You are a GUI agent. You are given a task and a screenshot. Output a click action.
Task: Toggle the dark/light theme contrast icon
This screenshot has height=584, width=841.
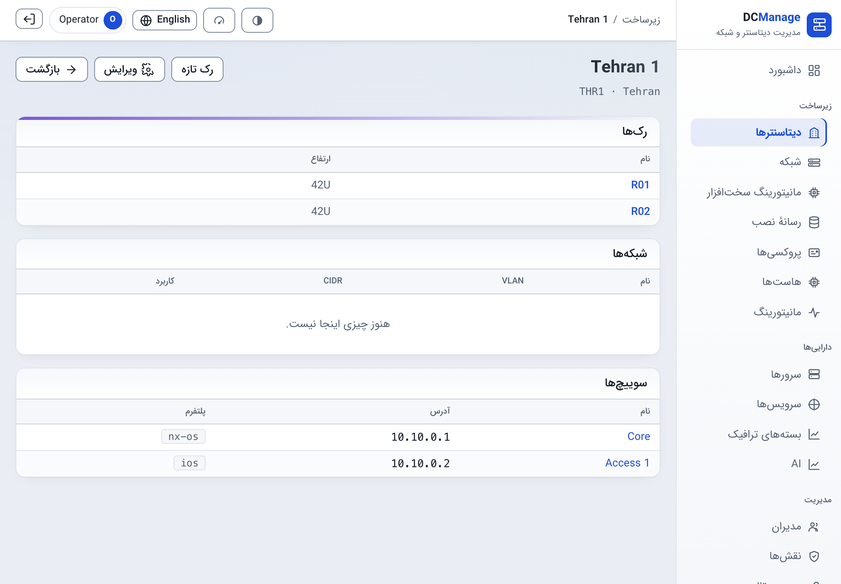coord(257,20)
